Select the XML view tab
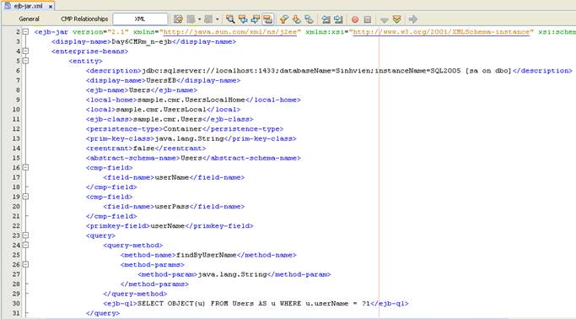 [140, 19]
